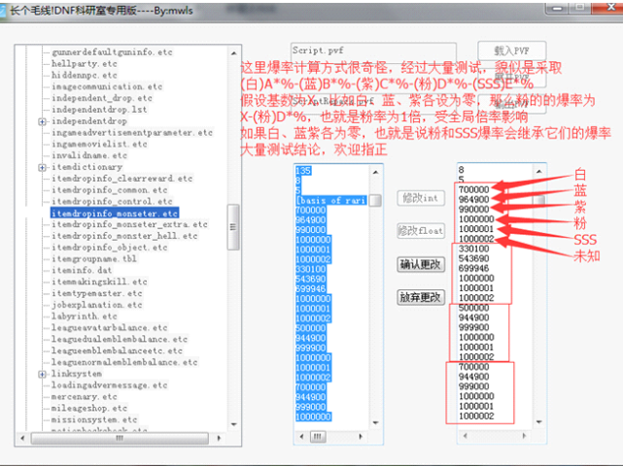
Task: Click hellparty.etc in the tree
Action: tap(85, 63)
